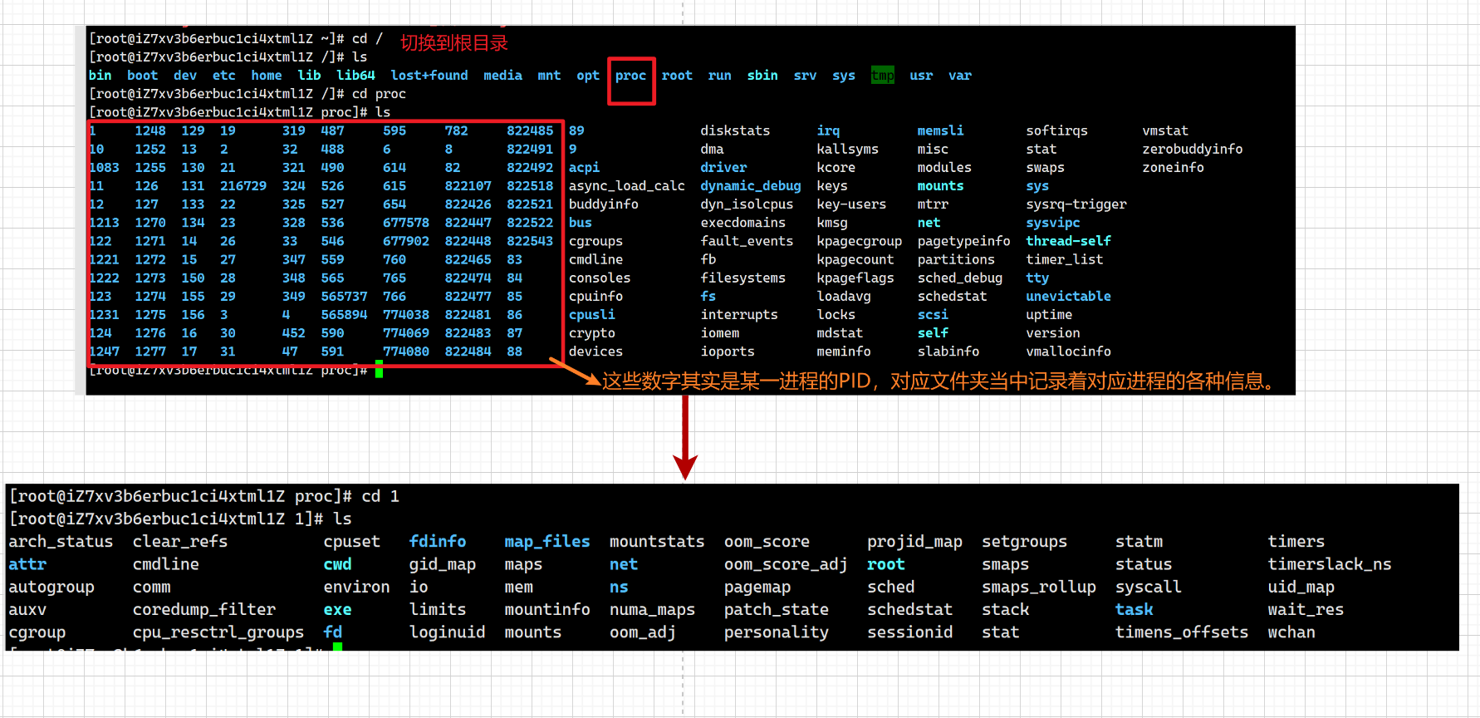Click the 'zoneinfo' file name
1480x718 pixels.
(x=1173, y=168)
